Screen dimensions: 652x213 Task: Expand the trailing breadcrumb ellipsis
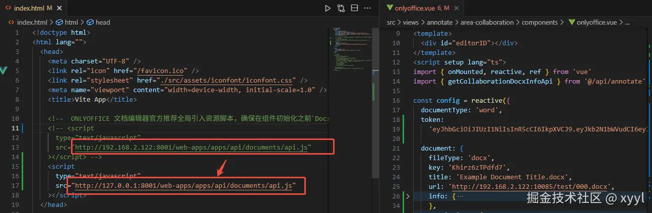point(627,22)
